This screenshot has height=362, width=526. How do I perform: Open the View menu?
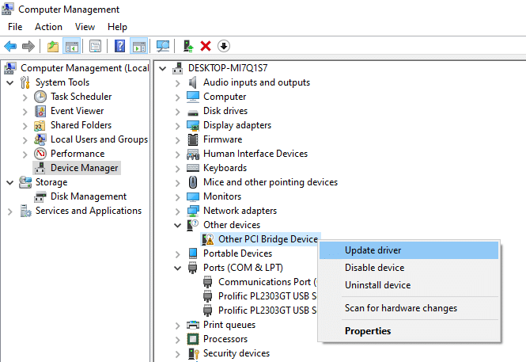[85, 27]
